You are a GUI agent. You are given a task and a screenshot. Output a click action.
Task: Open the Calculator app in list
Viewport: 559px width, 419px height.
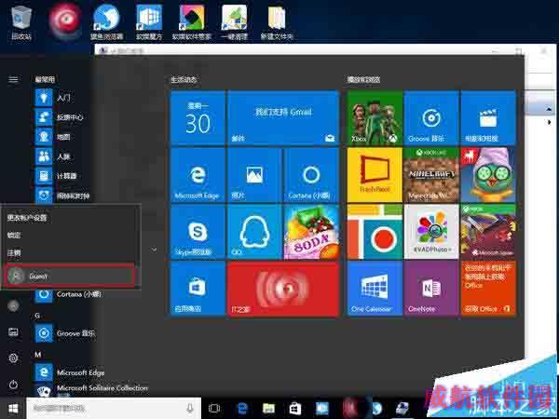[x=56, y=176]
